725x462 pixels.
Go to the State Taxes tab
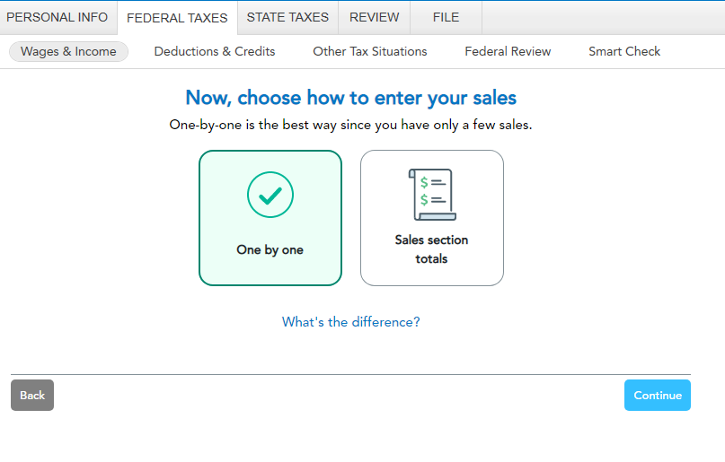pos(287,17)
